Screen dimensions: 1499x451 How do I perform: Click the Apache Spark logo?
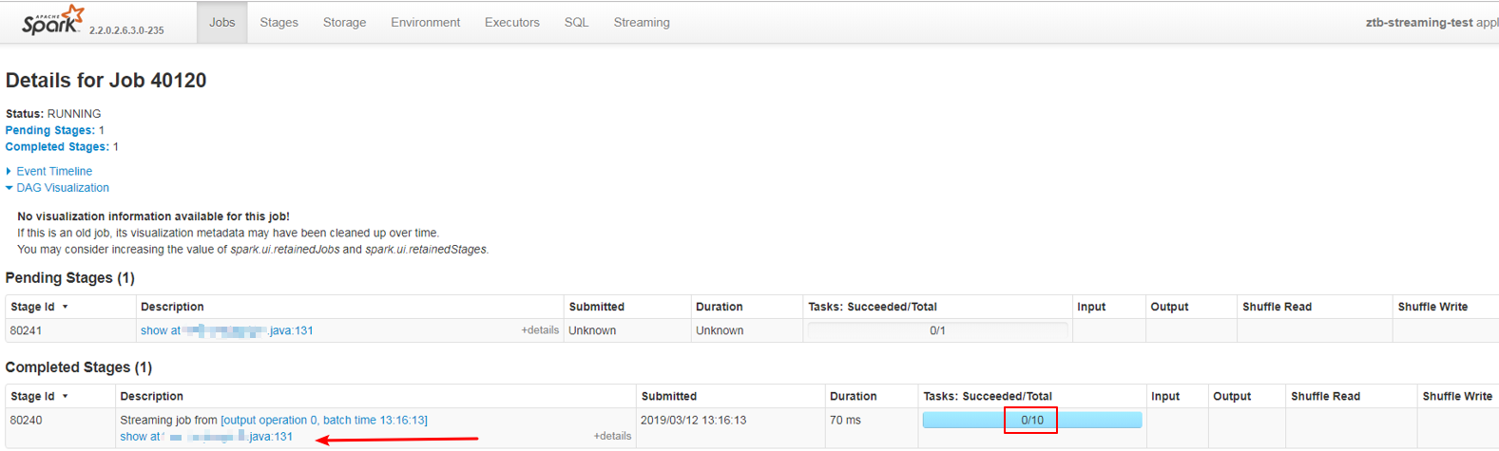click(53, 21)
